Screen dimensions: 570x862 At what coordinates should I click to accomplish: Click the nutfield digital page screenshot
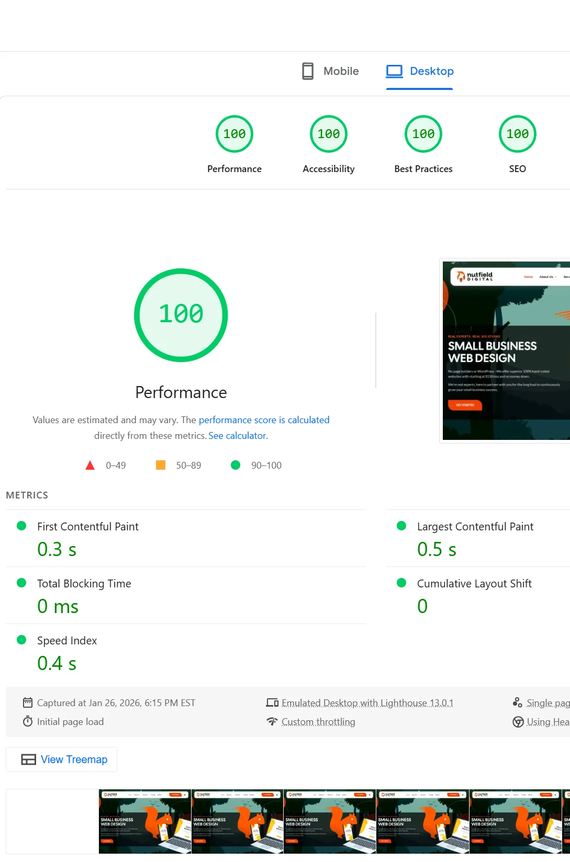coord(506,351)
